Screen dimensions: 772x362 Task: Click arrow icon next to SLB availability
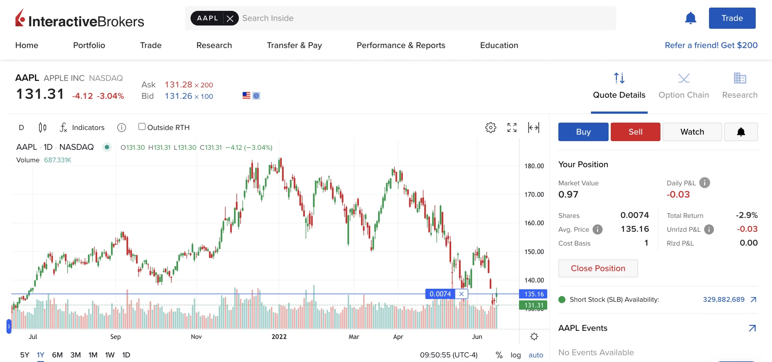point(754,299)
